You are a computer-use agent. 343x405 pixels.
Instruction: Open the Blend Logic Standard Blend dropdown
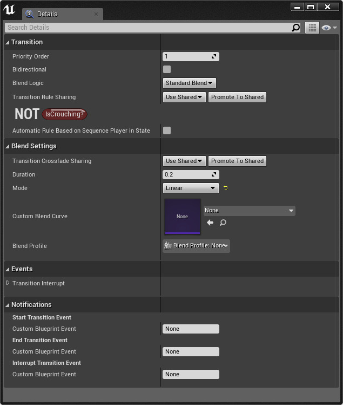coord(189,83)
